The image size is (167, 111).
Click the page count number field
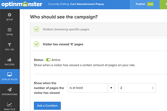(x=137, y=88)
